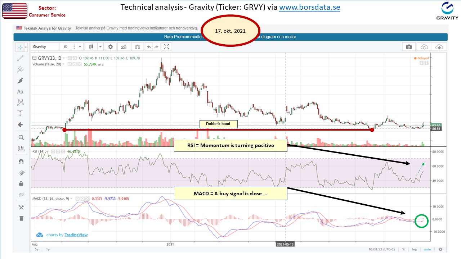Open the GRVY33 series dropdown arrow
Screen dimensions: 461x259
pyautogui.click(x=64, y=58)
